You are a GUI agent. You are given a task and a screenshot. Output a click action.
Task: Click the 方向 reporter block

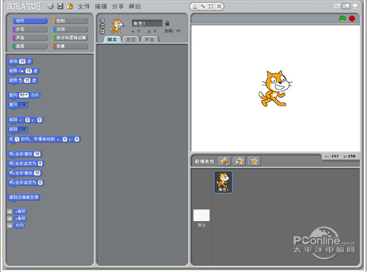coord(19,226)
